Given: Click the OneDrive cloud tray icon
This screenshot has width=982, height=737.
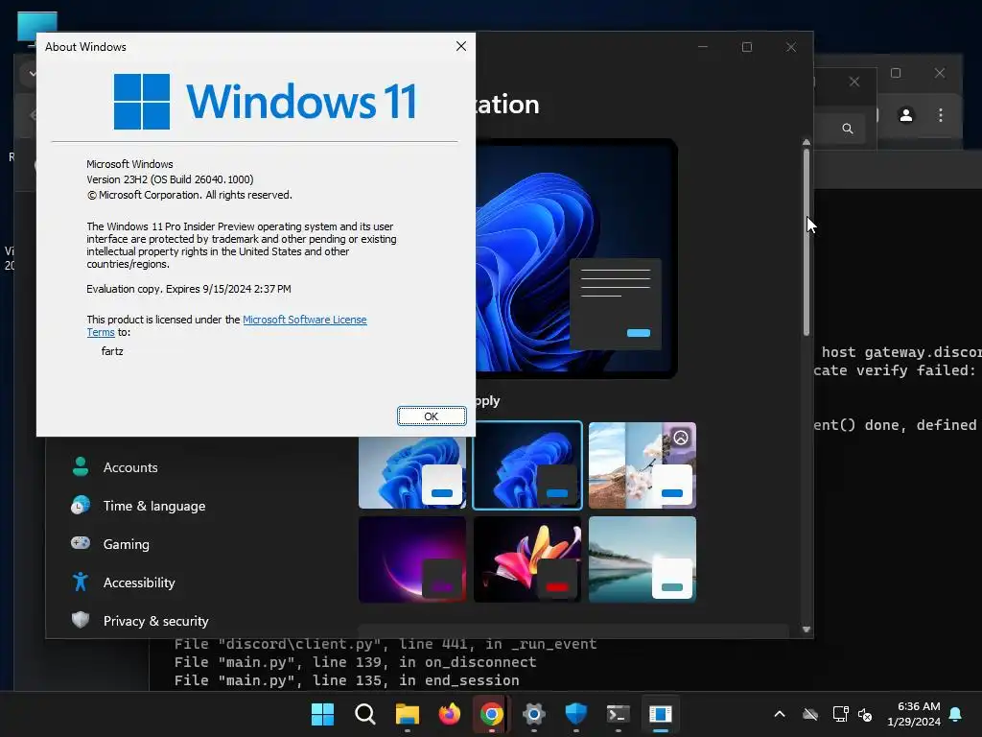Looking at the screenshot, I should (x=810, y=714).
